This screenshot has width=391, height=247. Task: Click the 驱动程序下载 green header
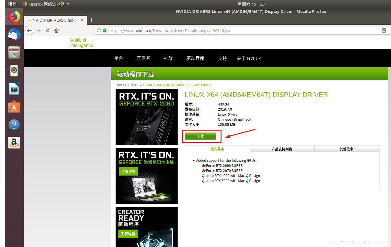[x=136, y=74]
